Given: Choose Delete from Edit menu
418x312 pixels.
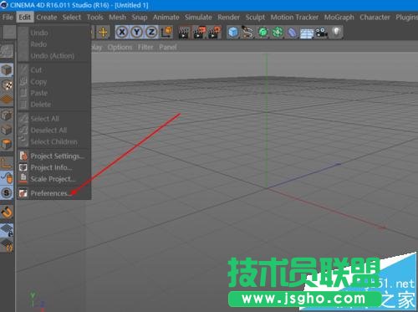Looking at the screenshot, I should [54, 105].
